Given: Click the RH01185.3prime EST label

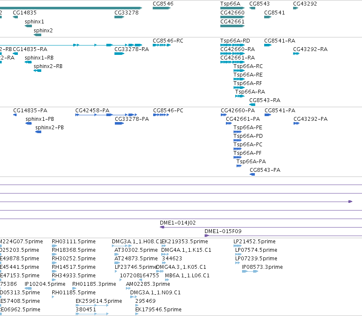Looking at the screenshot, I should 94,284.
